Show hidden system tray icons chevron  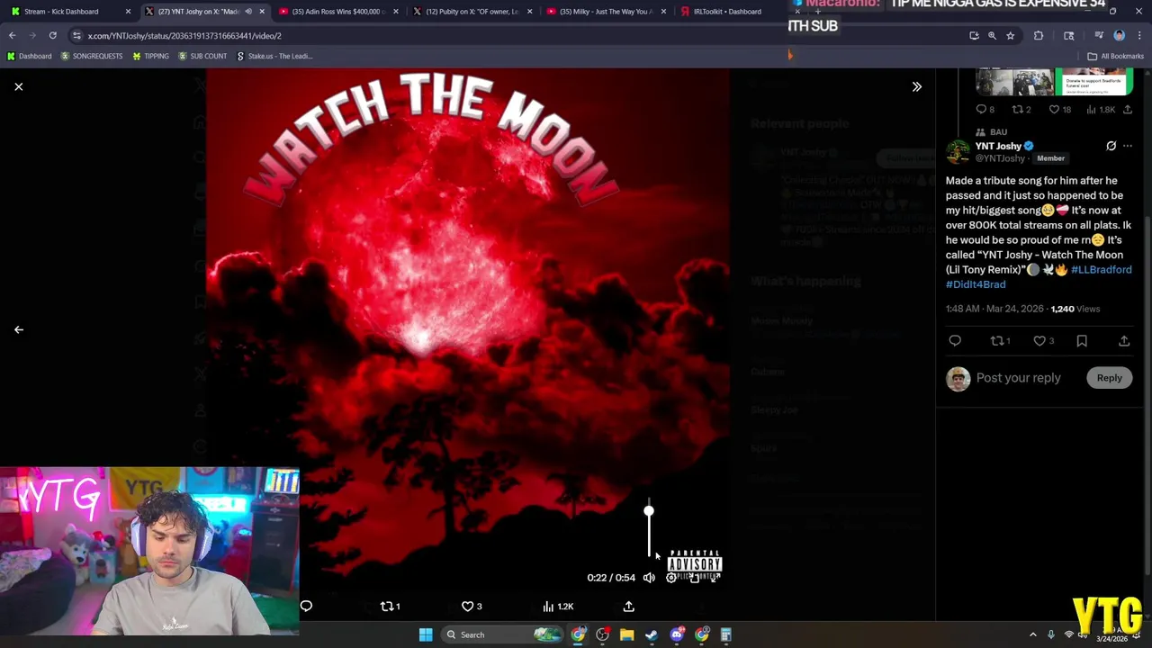coord(1032,635)
